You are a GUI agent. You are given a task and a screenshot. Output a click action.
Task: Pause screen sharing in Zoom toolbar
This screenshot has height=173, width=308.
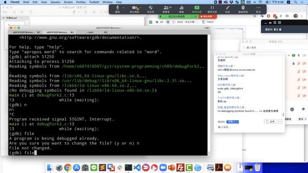(x=212, y=9)
